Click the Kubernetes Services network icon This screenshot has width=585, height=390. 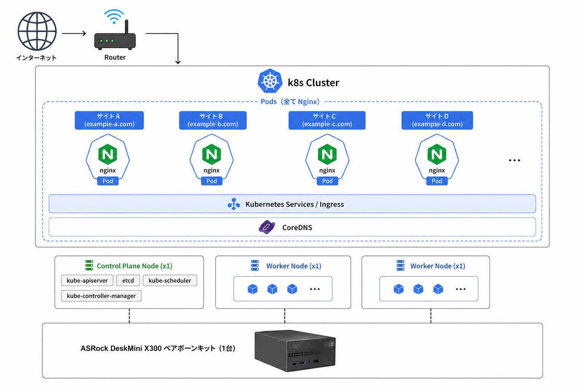(233, 204)
